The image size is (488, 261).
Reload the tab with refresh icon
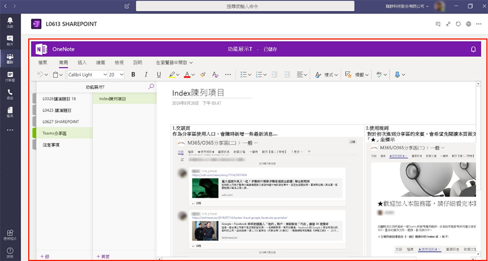pos(458,24)
